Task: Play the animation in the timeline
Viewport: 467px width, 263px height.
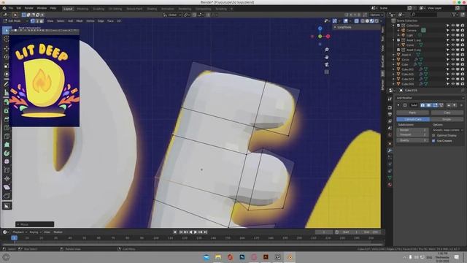Action: click(x=196, y=232)
